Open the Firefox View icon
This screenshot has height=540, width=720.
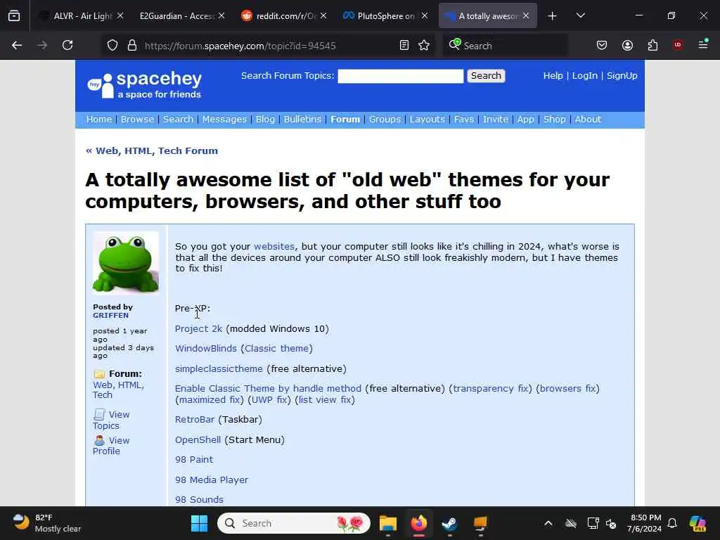point(14,15)
